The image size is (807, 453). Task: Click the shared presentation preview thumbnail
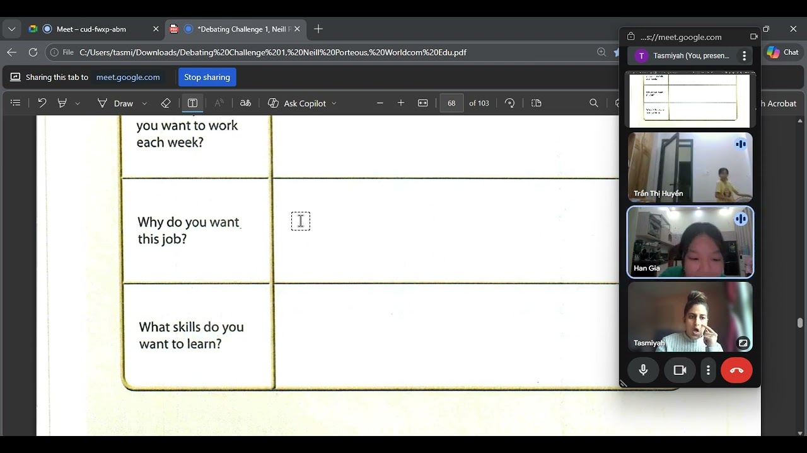tap(690, 99)
